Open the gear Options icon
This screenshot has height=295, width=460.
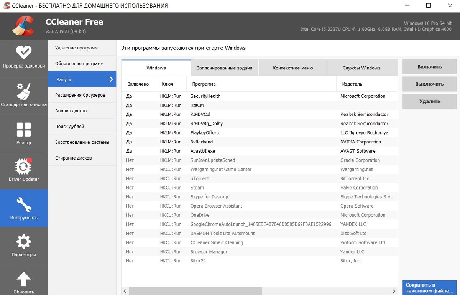pyautogui.click(x=24, y=242)
